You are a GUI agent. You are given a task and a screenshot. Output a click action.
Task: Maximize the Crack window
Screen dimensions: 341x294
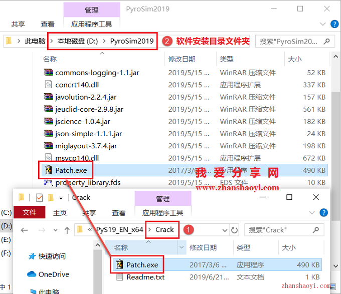(289, 197)
